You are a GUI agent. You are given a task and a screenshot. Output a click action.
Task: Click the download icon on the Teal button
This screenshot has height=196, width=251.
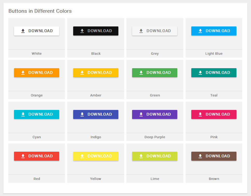coord(200,73)
